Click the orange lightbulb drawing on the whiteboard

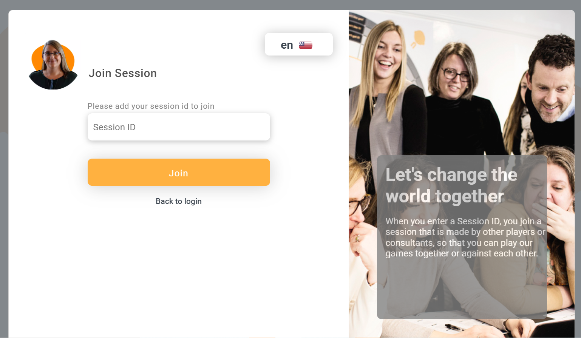point(418,39)
